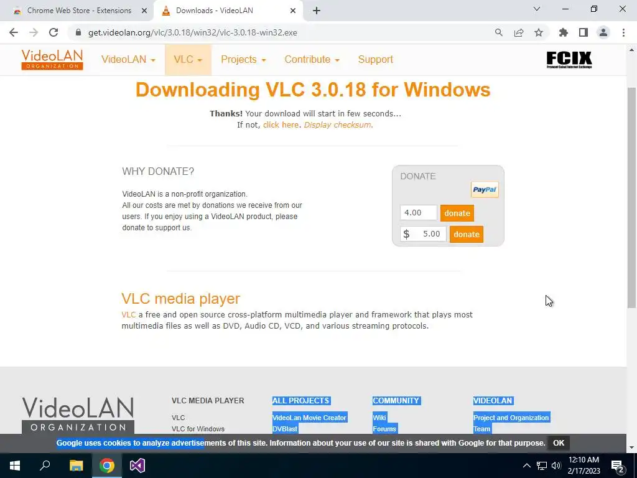
Task: Open the zoom magnifier icon in address bar
Action: pos(498,32)
